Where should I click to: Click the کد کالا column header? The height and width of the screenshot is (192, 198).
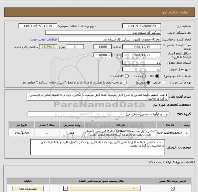tap(170, 125)
